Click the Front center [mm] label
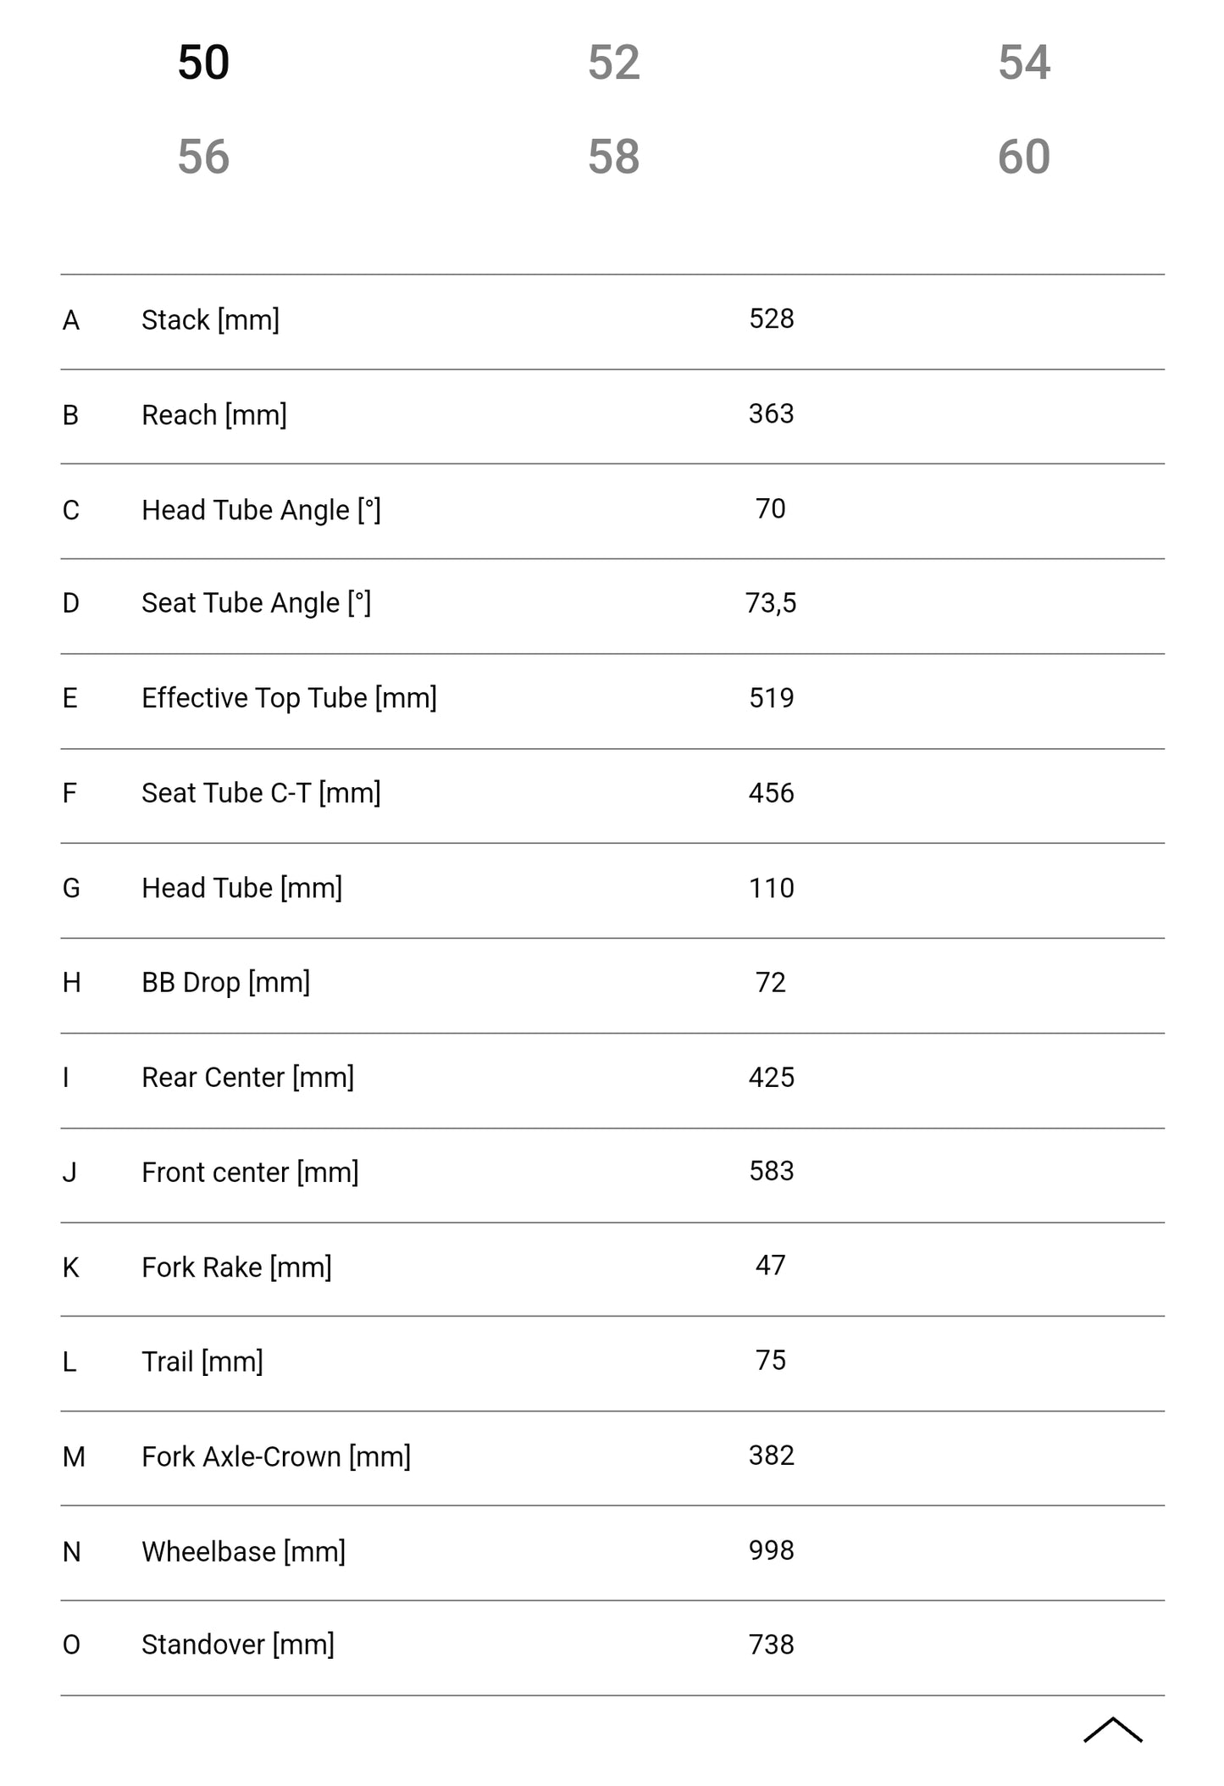1224x1786 pixels. click(x=250, y=1173)
